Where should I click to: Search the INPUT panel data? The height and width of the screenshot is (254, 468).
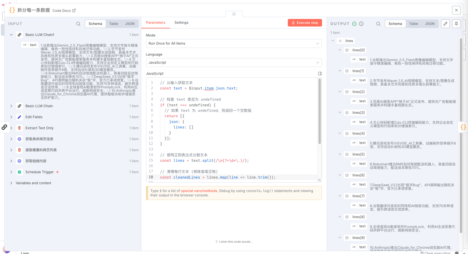tap(78, 24)
